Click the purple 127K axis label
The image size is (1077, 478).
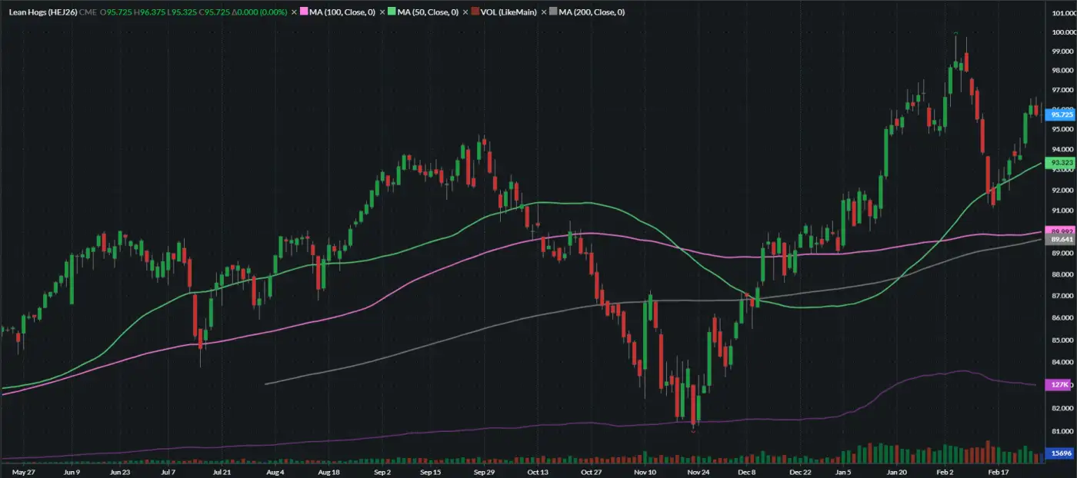pos(1061,384)
